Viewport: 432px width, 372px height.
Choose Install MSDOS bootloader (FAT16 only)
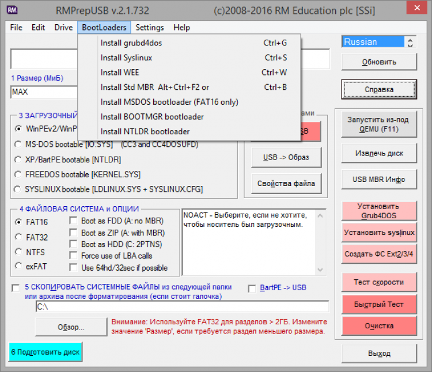pyautogui.click(x=190, y=102)
